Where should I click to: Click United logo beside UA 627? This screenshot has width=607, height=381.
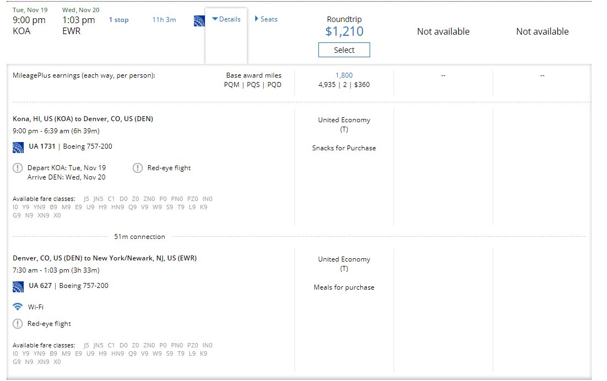pyautogui.click(x=18, y=287)
